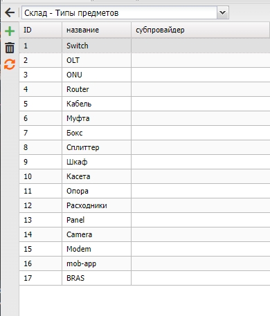
Task: Select the Camera row
Action: click(145, 234)
